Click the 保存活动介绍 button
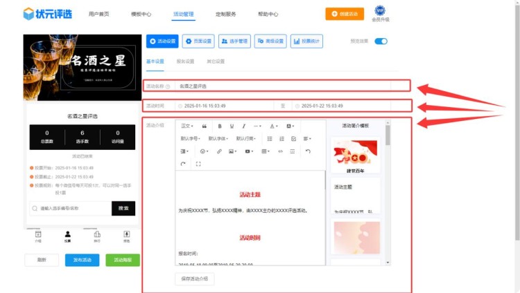The image size is (520, 293). point(195,279)
